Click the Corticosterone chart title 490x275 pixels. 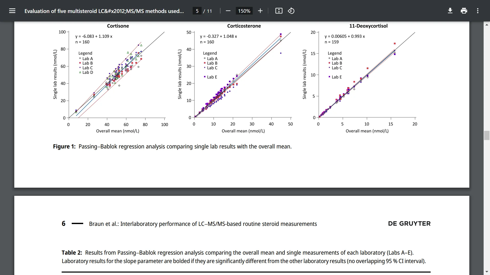(x=244, y=26)
